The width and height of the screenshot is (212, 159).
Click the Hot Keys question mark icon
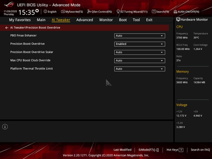(181, 150)
